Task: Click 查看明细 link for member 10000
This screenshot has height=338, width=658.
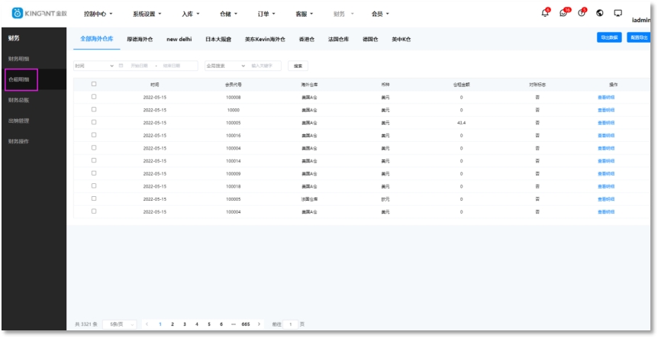Action: [x=605, y=110]
